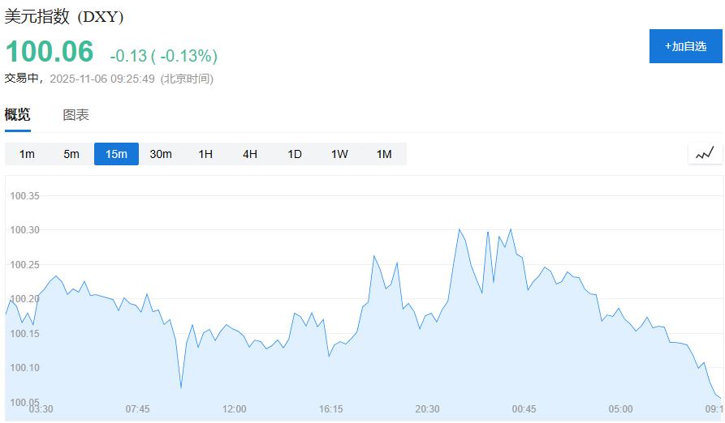The height and width of the screenshot is (423, 725).
Task: Choose the 1H timeframe
Action: (205, 154)
